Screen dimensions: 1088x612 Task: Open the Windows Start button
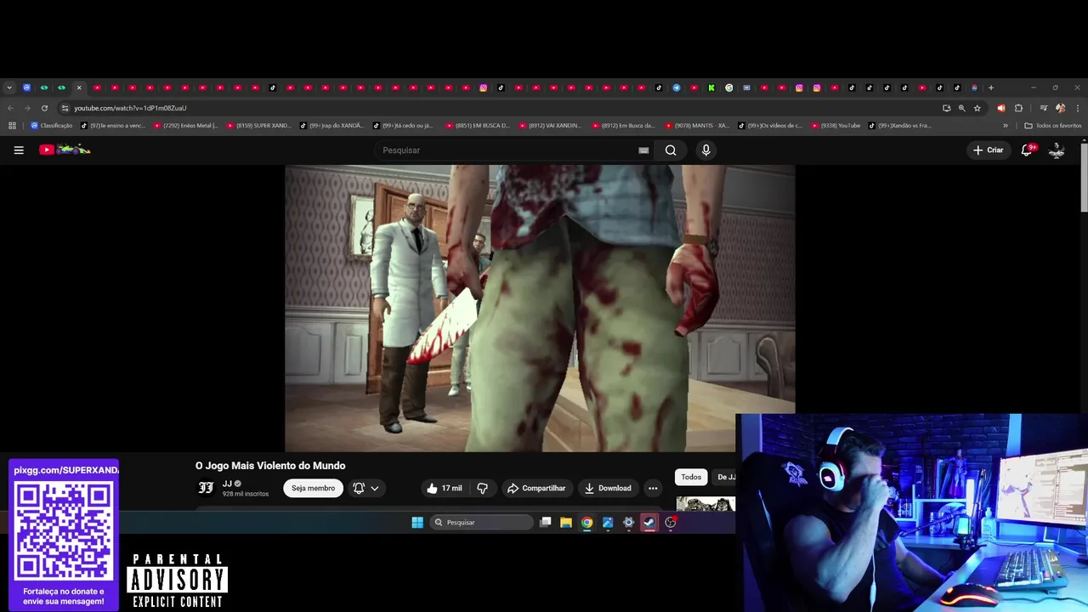point(417,523)
